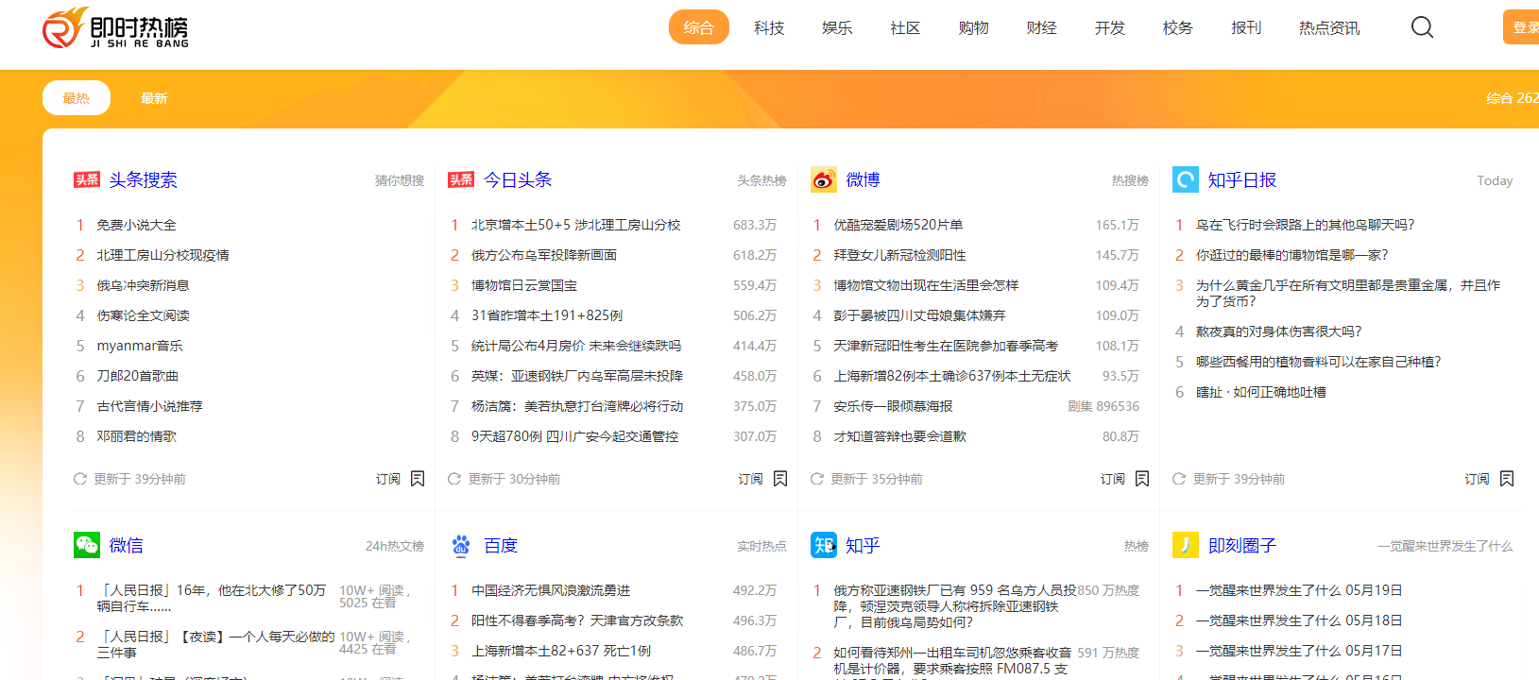Viewport: 1539px width, 680px height.
Task: Switch sorting to 最新
Action: pos(154,98)
